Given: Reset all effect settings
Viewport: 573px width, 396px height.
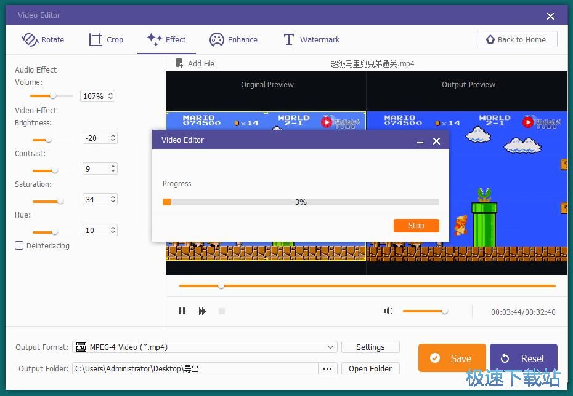Looking at the screenshot, I should tap(523, 358).
